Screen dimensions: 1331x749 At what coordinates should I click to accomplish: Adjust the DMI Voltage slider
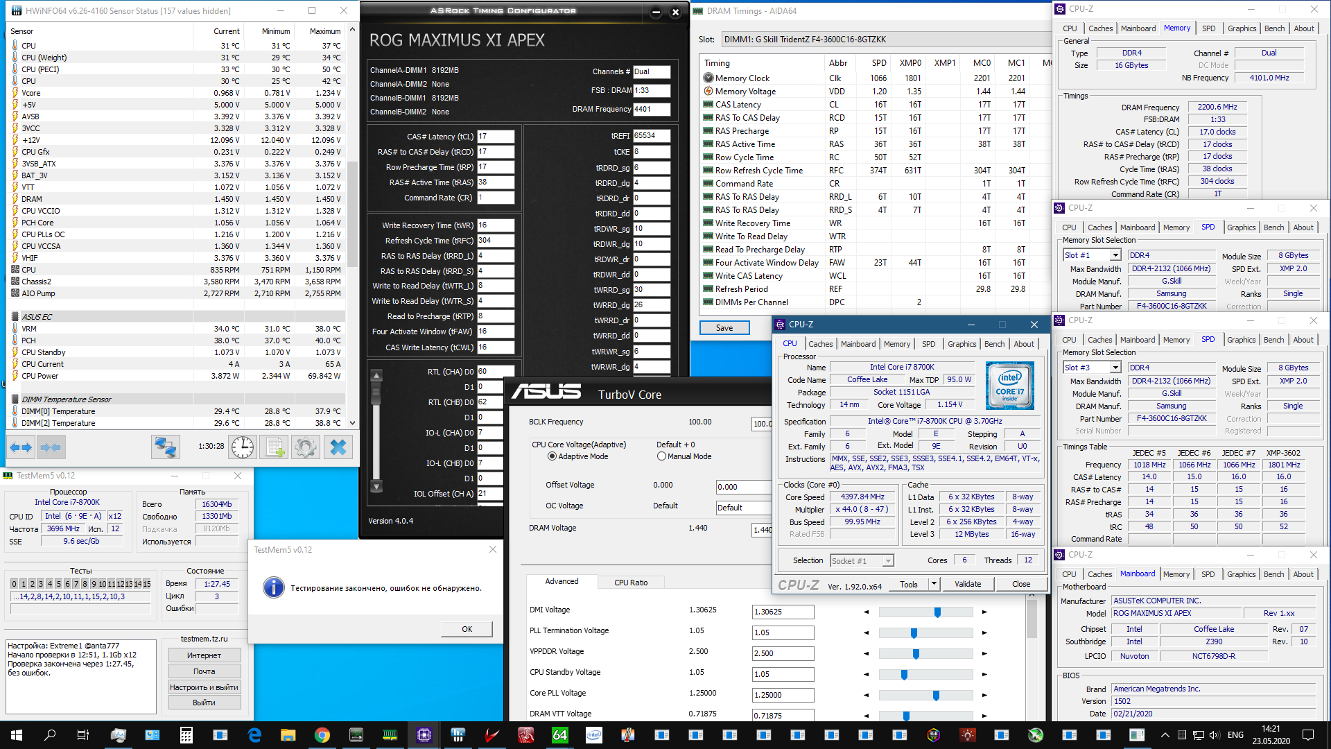(x=937, y=612)
